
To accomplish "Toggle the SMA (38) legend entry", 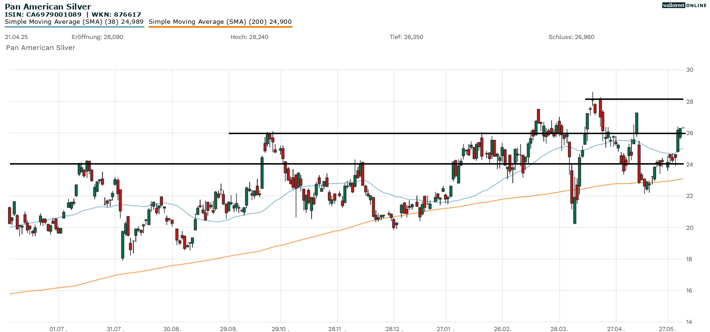I will pos(74,21).
